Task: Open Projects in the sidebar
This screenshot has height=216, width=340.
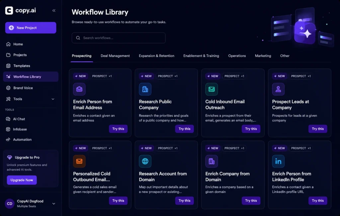Action: pos(31,55)
